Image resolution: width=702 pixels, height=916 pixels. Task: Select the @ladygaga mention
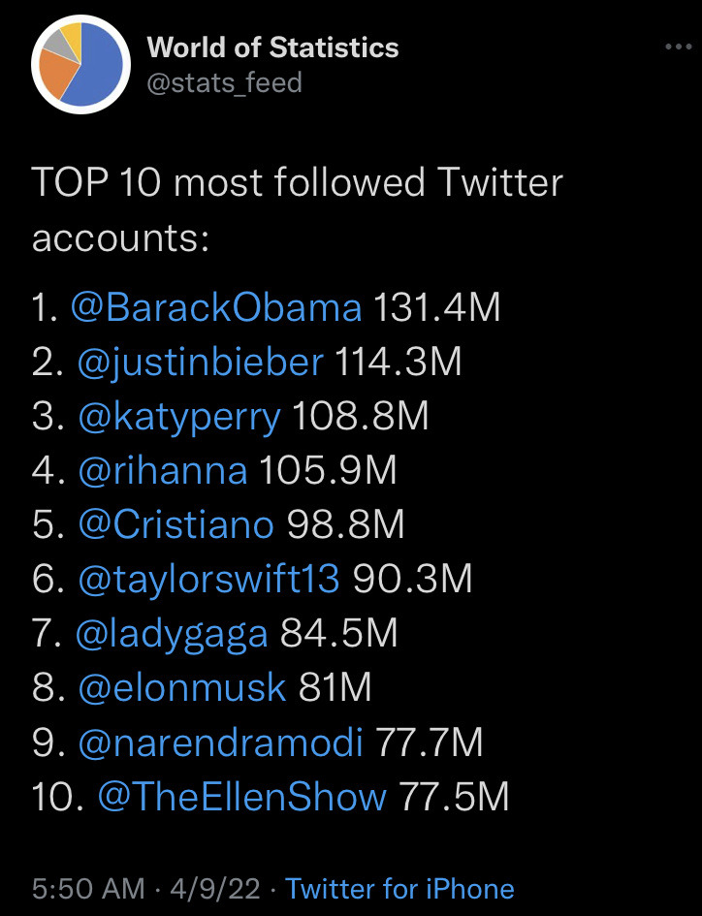(172, 635)
